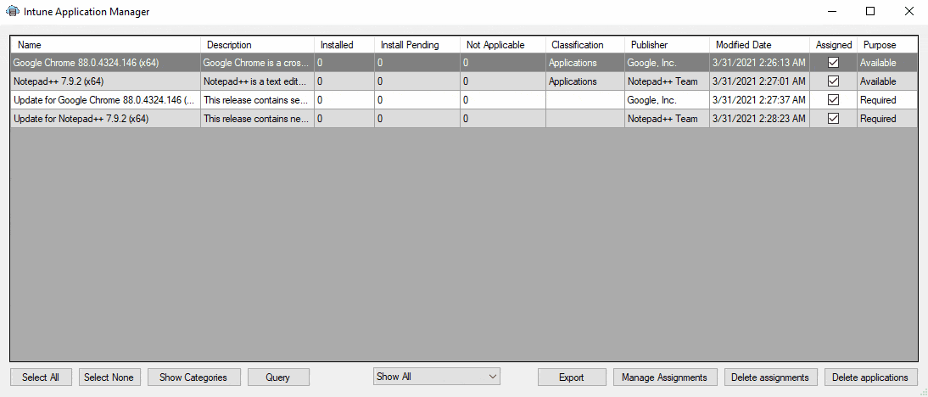Uncheck Assigned for Google Chrome 88.0.4324.146
Screen dimensions: 928x397
[833, 63]
